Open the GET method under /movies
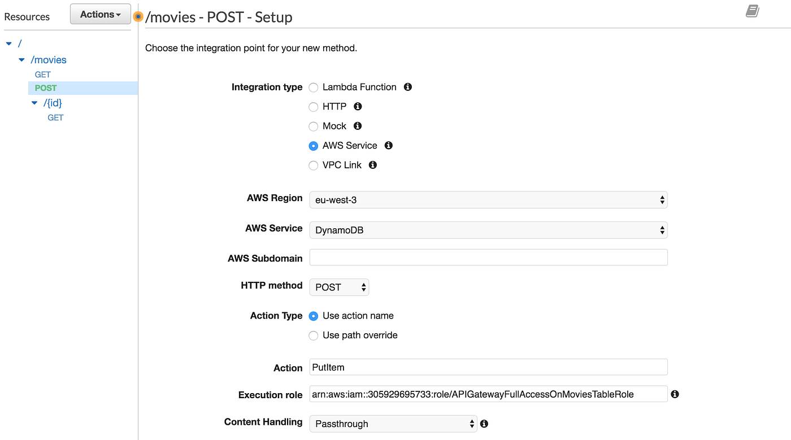Viewport: 791px width, 440px height. pos(43,74)
